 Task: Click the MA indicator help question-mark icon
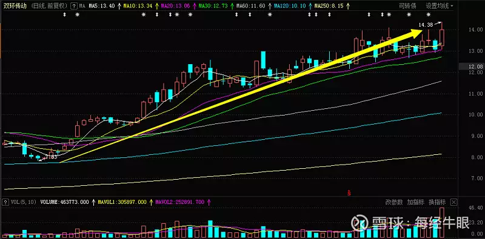pyautogui.click(x=73, y=6)
